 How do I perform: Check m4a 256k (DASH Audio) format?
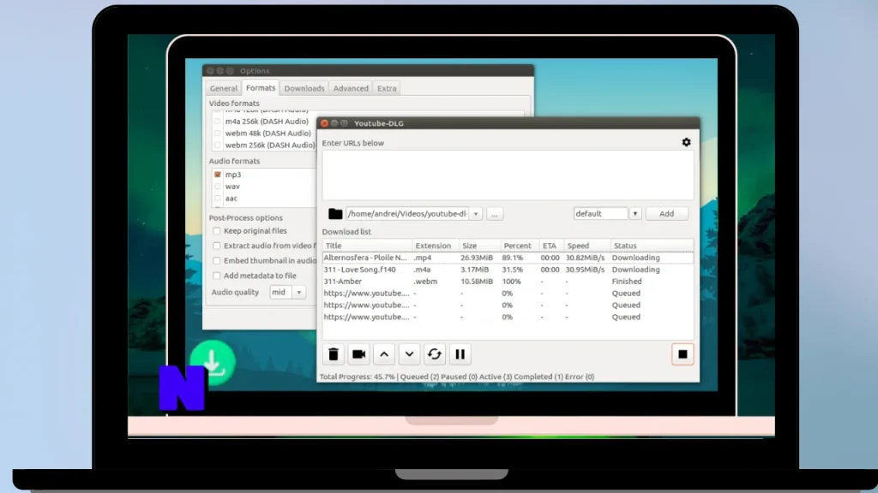[x=217, y=122]
